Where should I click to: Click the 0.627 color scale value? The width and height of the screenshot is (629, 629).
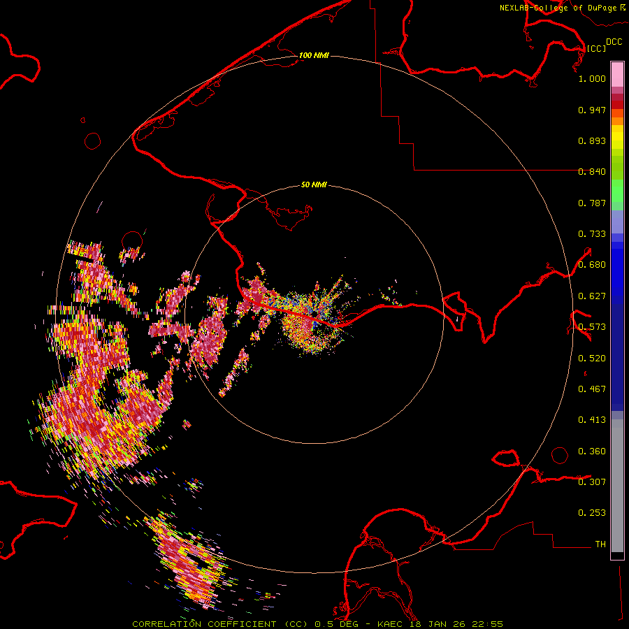[592, 296]
